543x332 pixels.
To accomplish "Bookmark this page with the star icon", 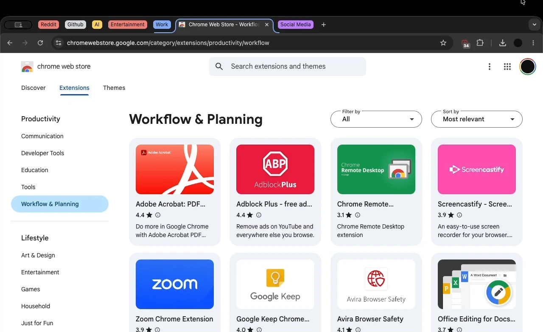I will pyautogui.click(x=443, y=43).
